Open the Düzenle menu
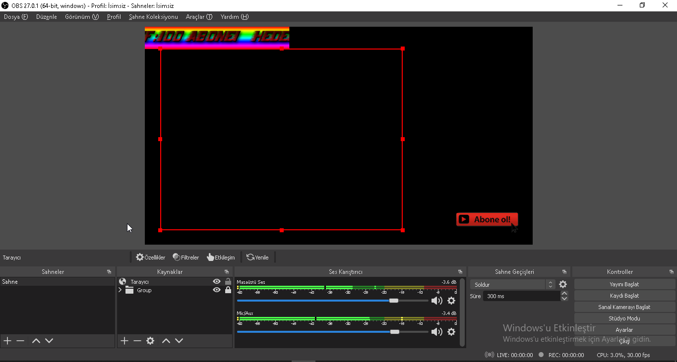This screenshot has width=677, height=362. coord(47,17)
